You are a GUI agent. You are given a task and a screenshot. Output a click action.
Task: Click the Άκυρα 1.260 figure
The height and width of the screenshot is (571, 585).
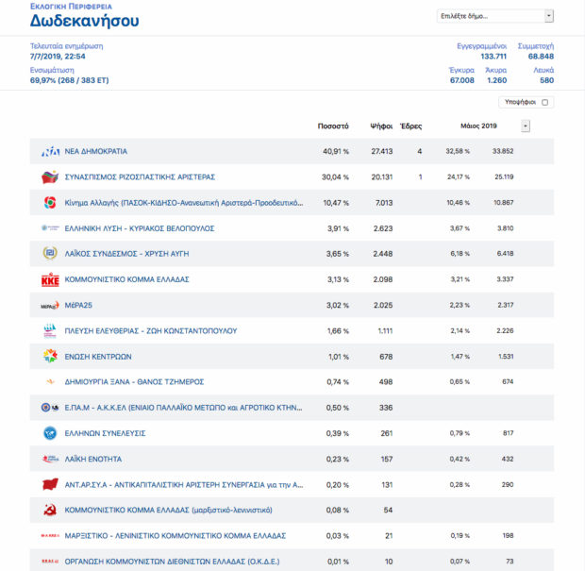(x=497, y=80)
